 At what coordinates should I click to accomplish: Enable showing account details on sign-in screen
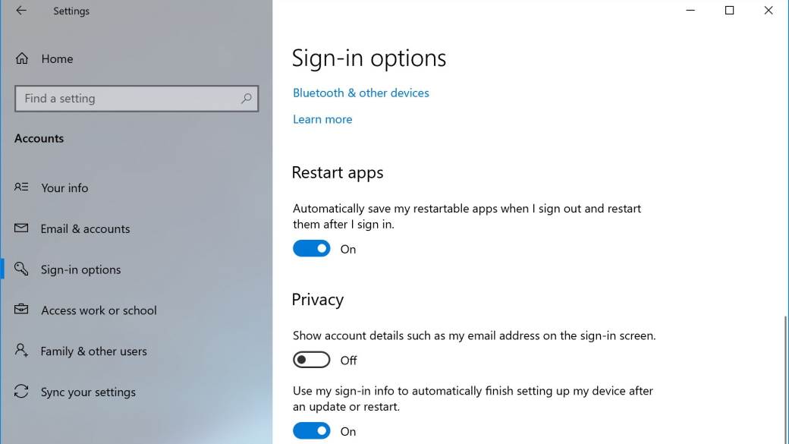pyautogui.click(x=312, y=360)
